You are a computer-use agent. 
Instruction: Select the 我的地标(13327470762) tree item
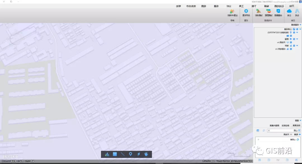[x=278, y=32]
